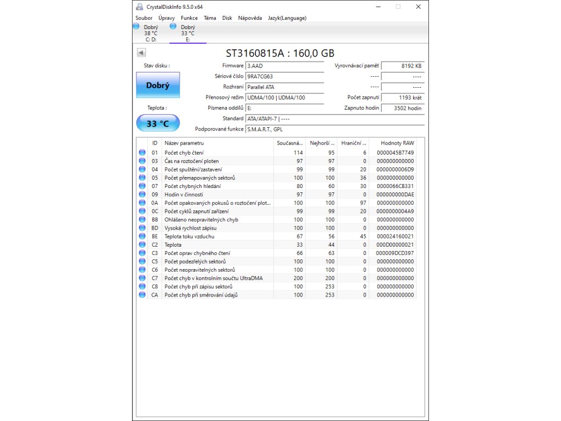This screenshot has height=421, width=561.
Task: Click the serial number field 9RA7CG63
Action: pos(284,77)
